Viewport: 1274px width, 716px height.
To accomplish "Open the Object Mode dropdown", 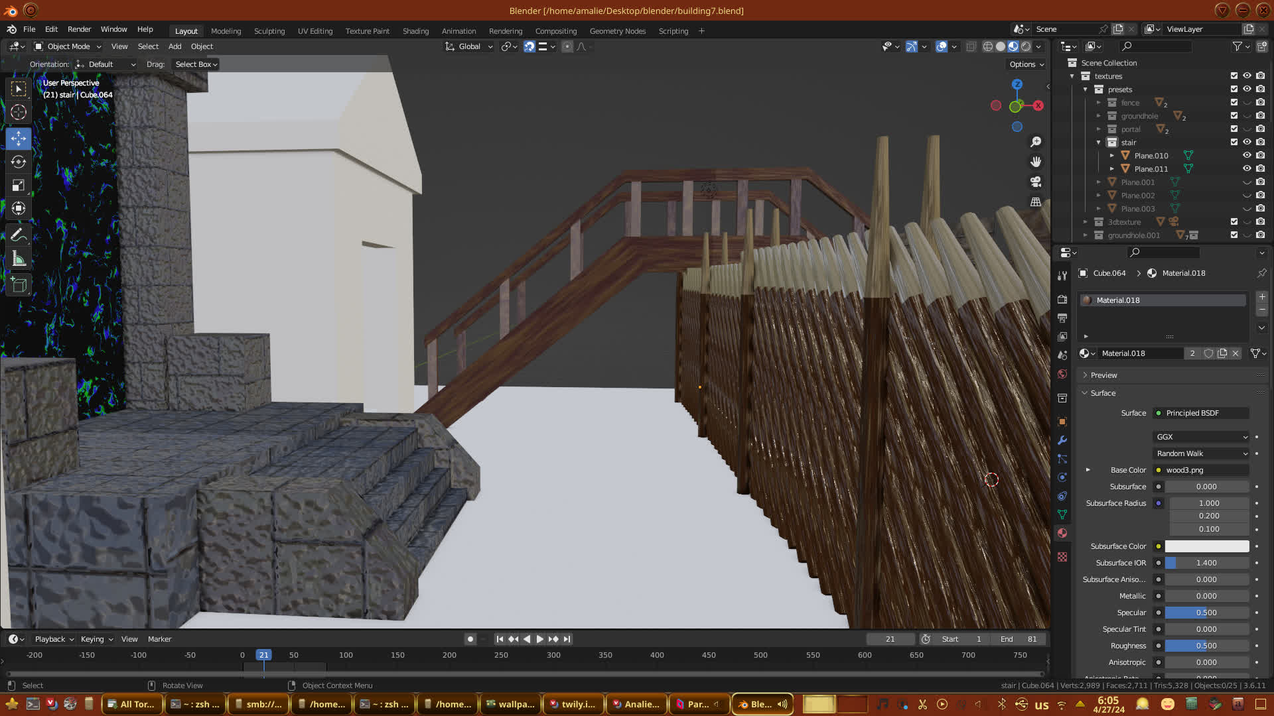I will point(68,46).
